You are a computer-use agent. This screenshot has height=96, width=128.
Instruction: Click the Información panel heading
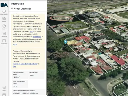pos(17,4)
